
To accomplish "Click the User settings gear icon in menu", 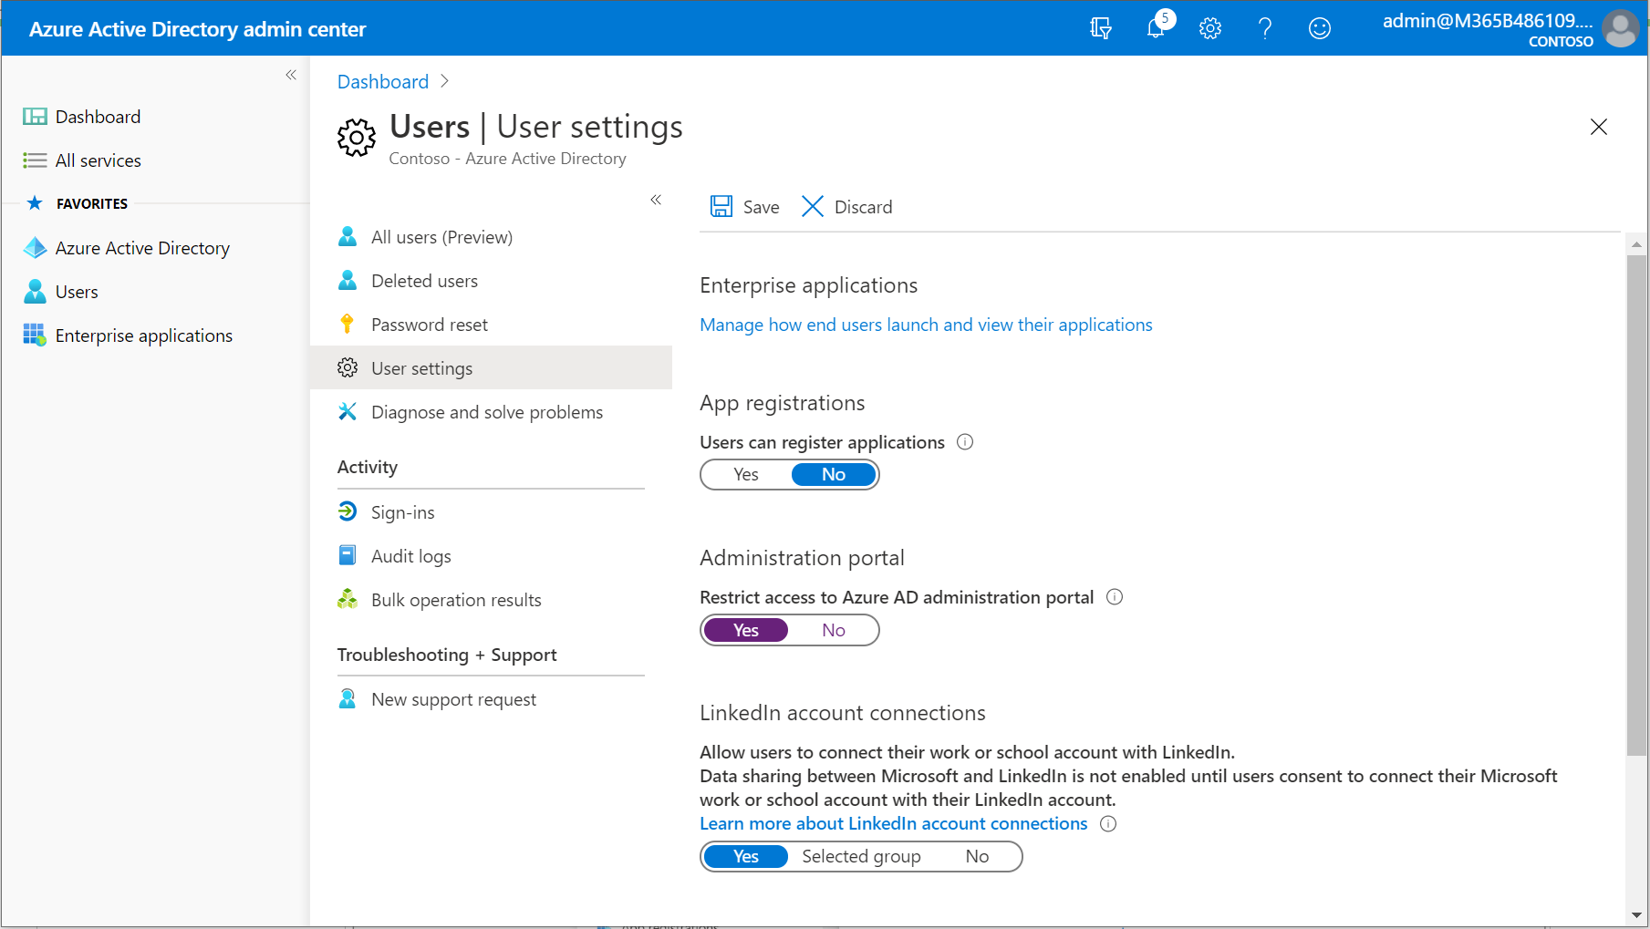I will 348,368.
